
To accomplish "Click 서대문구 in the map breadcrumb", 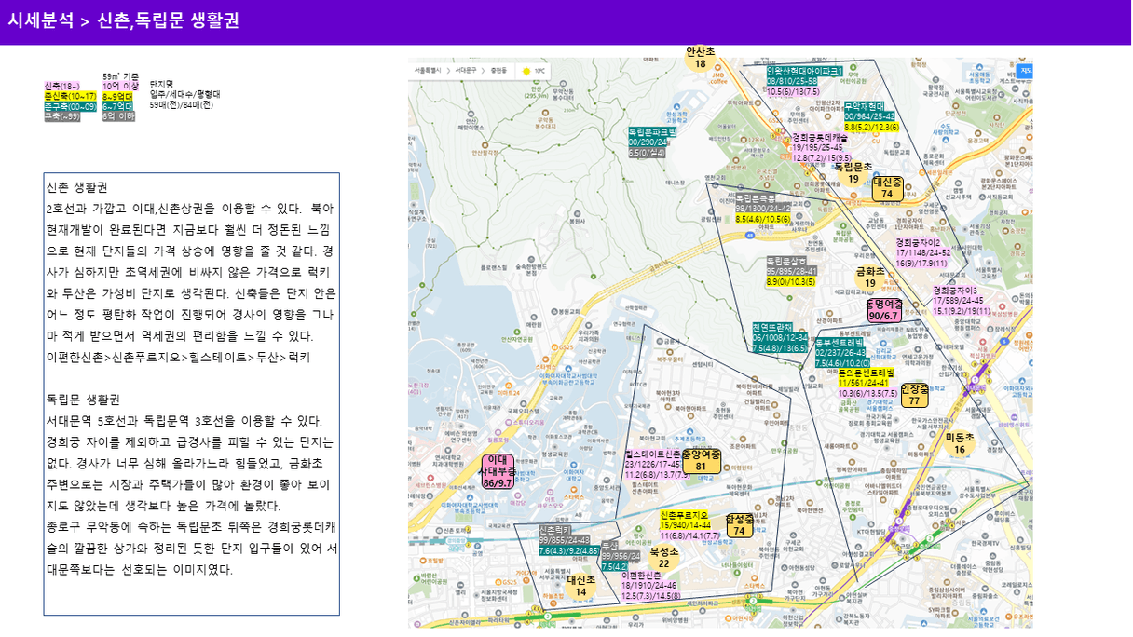I will 466,70.
